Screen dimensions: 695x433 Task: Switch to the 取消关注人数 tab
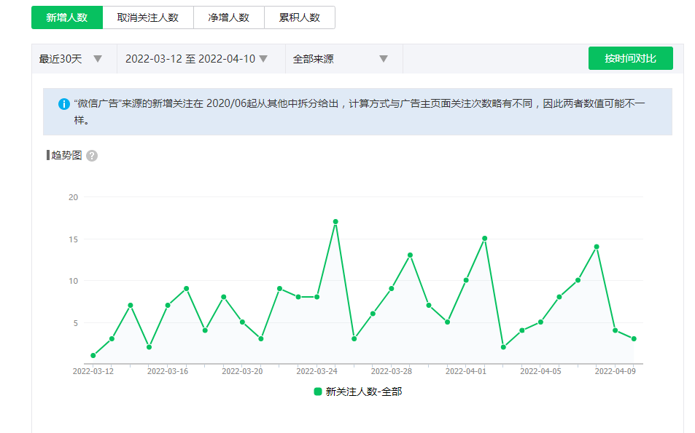[x=148, y=17]
